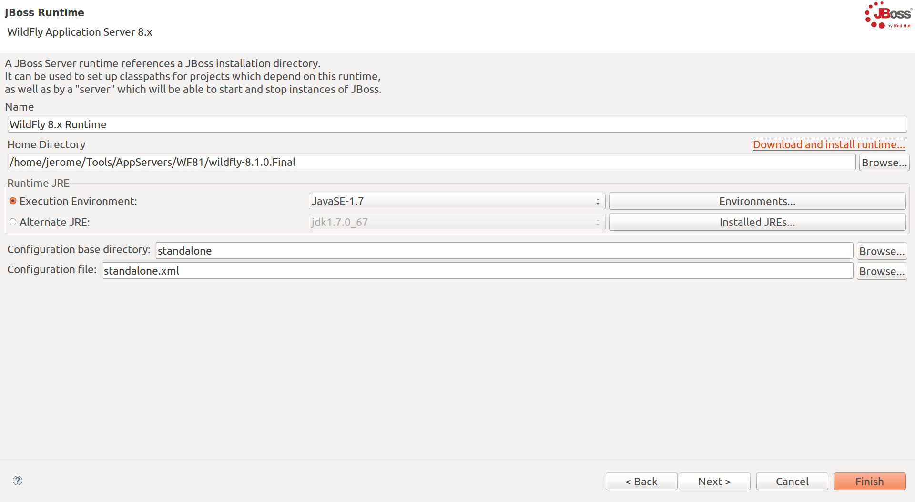Viewport: 915px width, 502px height.
Task: Click the Configuration base directory field
Action: 504,251
